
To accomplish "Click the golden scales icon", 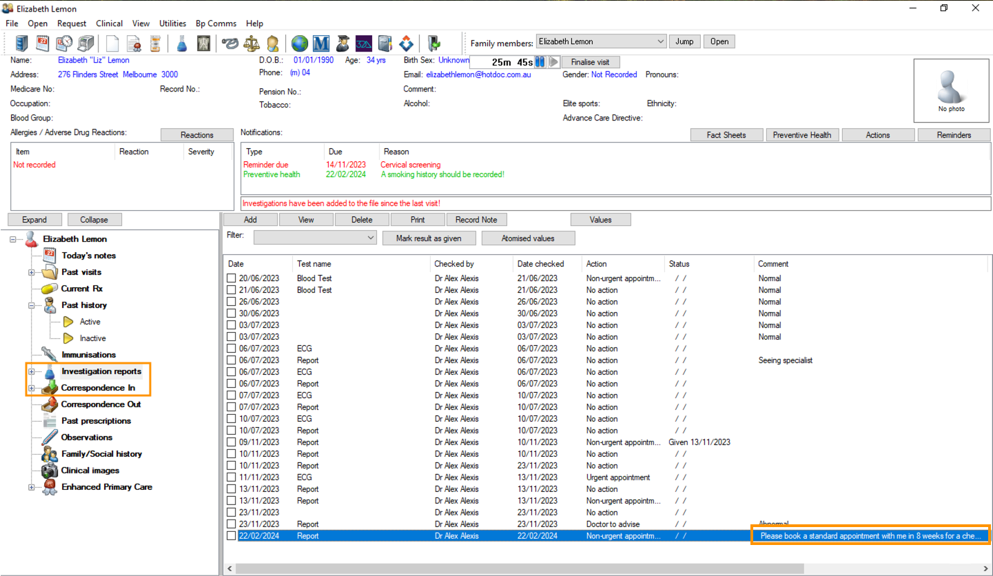I will [252, 43].
